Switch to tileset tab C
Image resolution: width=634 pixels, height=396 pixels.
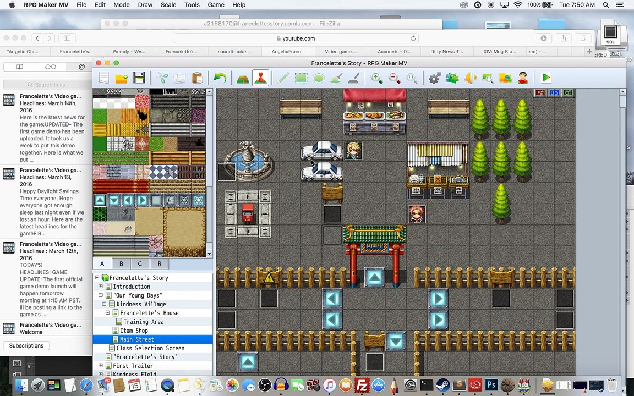point(140,263)
